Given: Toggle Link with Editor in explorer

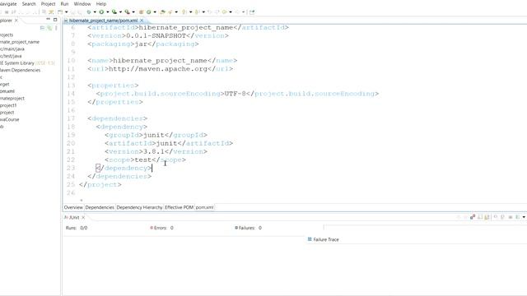Looking at the screenshot, I should click(49, 28).
